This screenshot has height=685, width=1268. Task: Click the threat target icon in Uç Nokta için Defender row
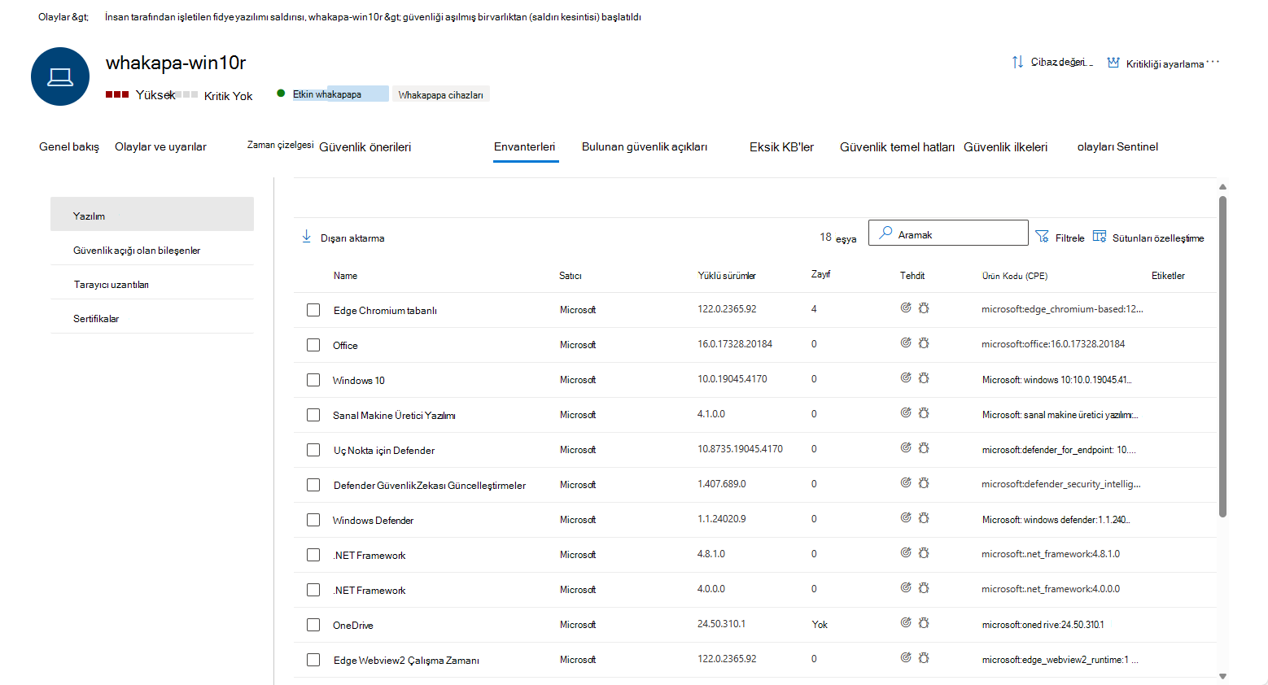(906, 447)
